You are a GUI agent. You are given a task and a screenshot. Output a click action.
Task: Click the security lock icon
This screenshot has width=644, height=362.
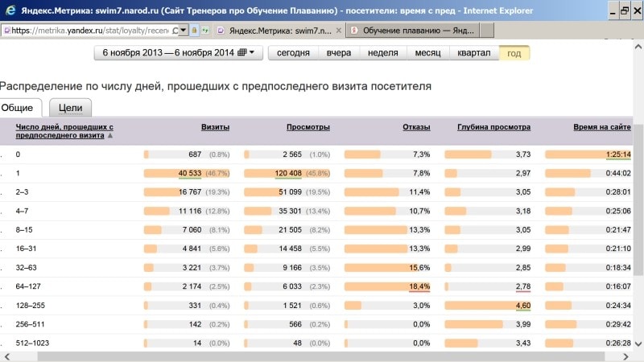[194, 30]
